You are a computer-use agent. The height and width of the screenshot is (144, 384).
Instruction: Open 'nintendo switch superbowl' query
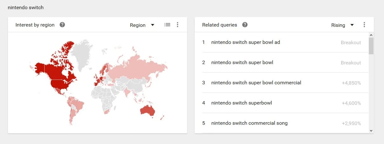point(241,103)
